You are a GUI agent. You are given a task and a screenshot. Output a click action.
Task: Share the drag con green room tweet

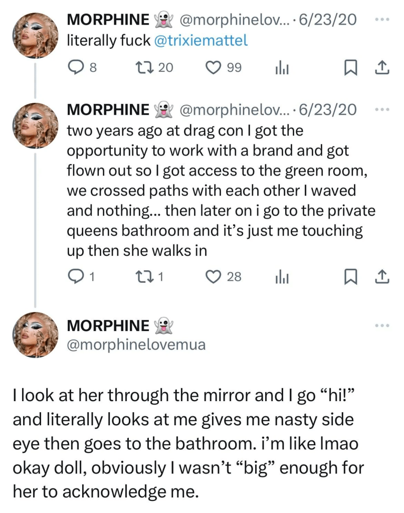click(381, 276)
